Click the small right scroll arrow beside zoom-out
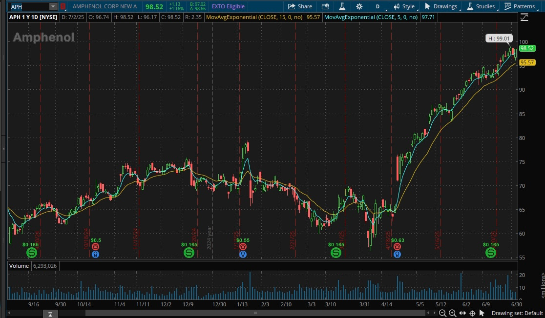Screen dimensions: 545x318 point(435,313)
